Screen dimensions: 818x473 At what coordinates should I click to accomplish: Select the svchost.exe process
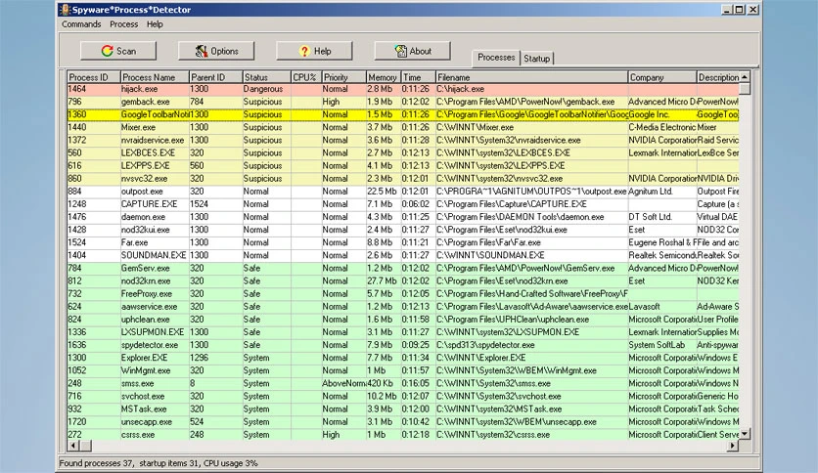[143, 396]
